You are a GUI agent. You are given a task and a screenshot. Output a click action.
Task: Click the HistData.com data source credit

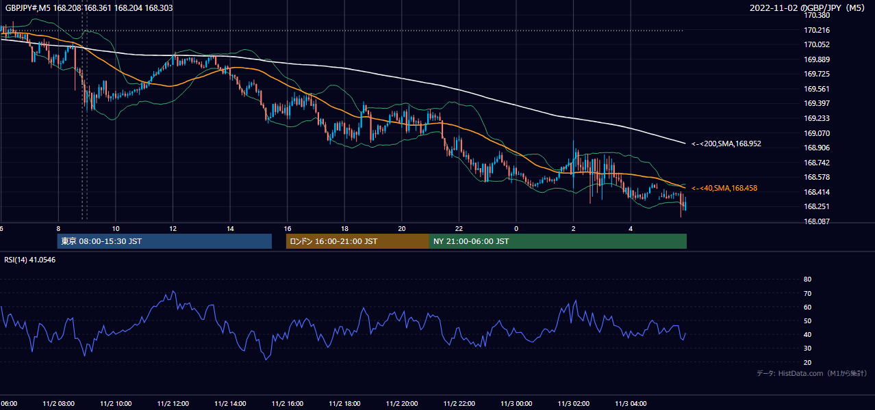pyautogui.click(x=812, y=373)
